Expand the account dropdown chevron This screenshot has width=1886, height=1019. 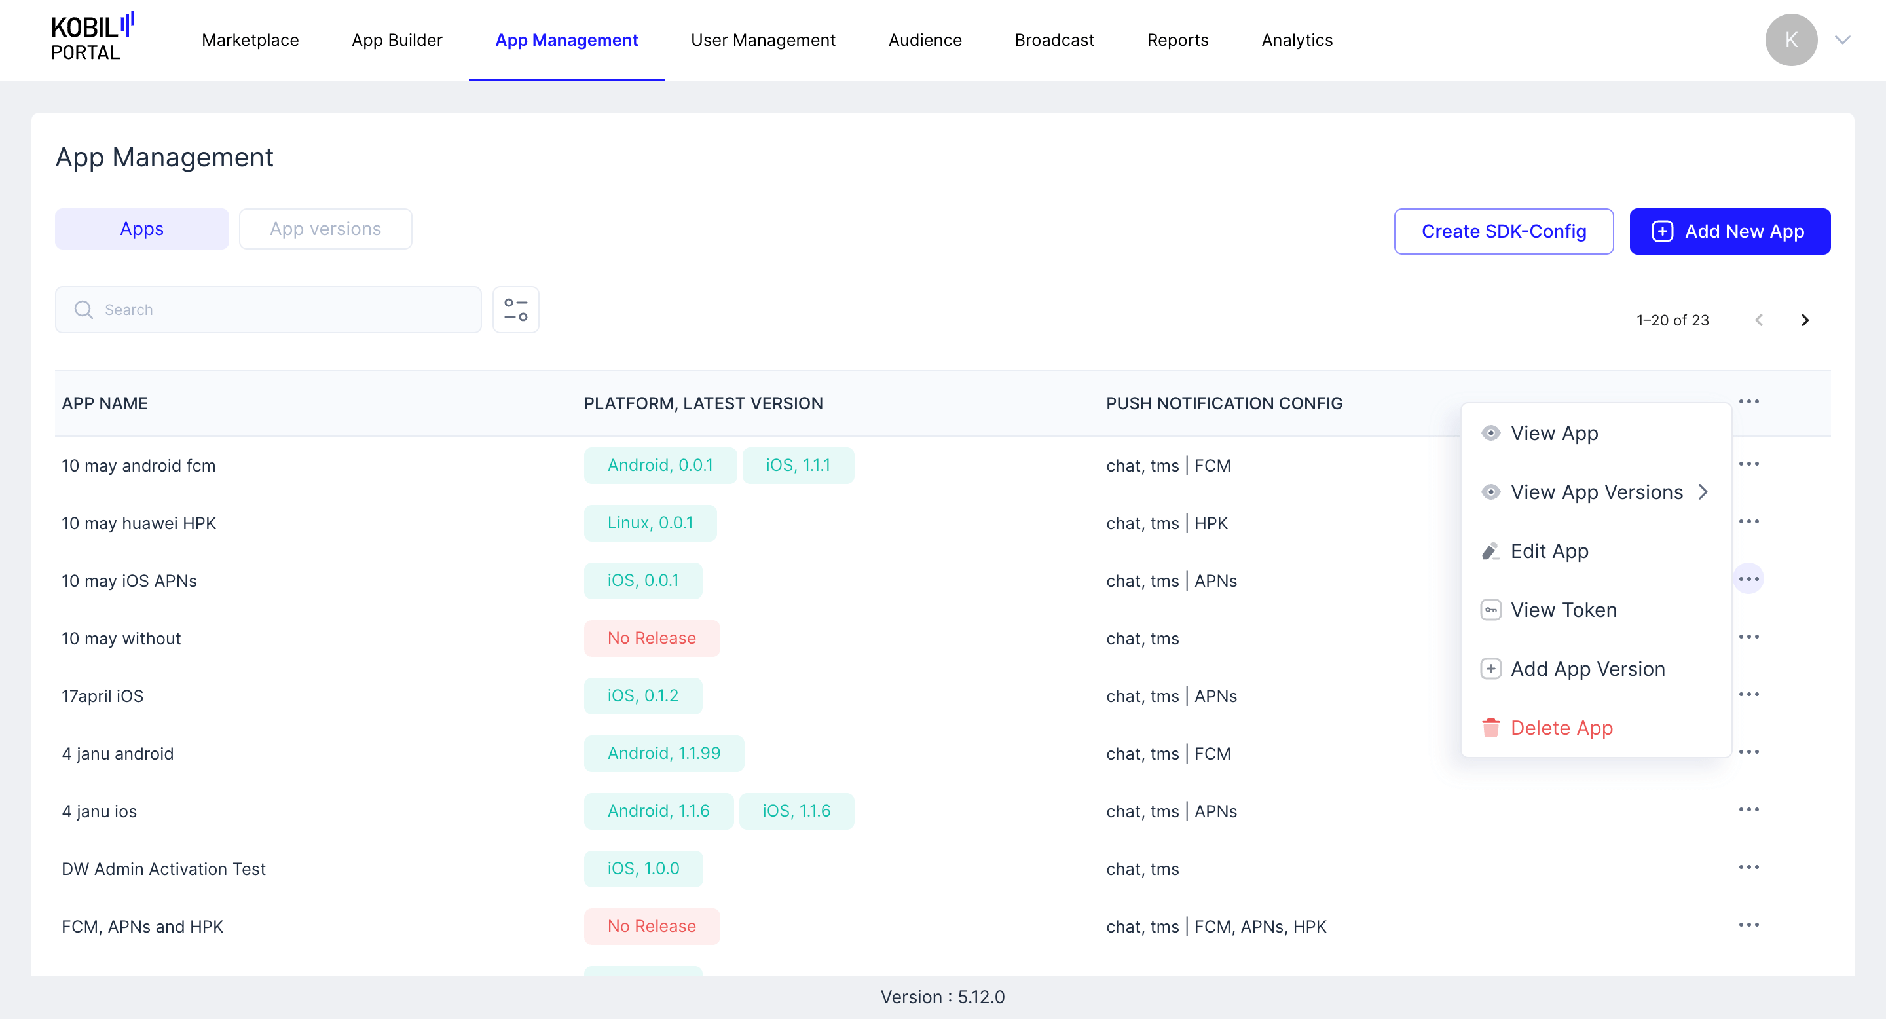point(1842,40)
